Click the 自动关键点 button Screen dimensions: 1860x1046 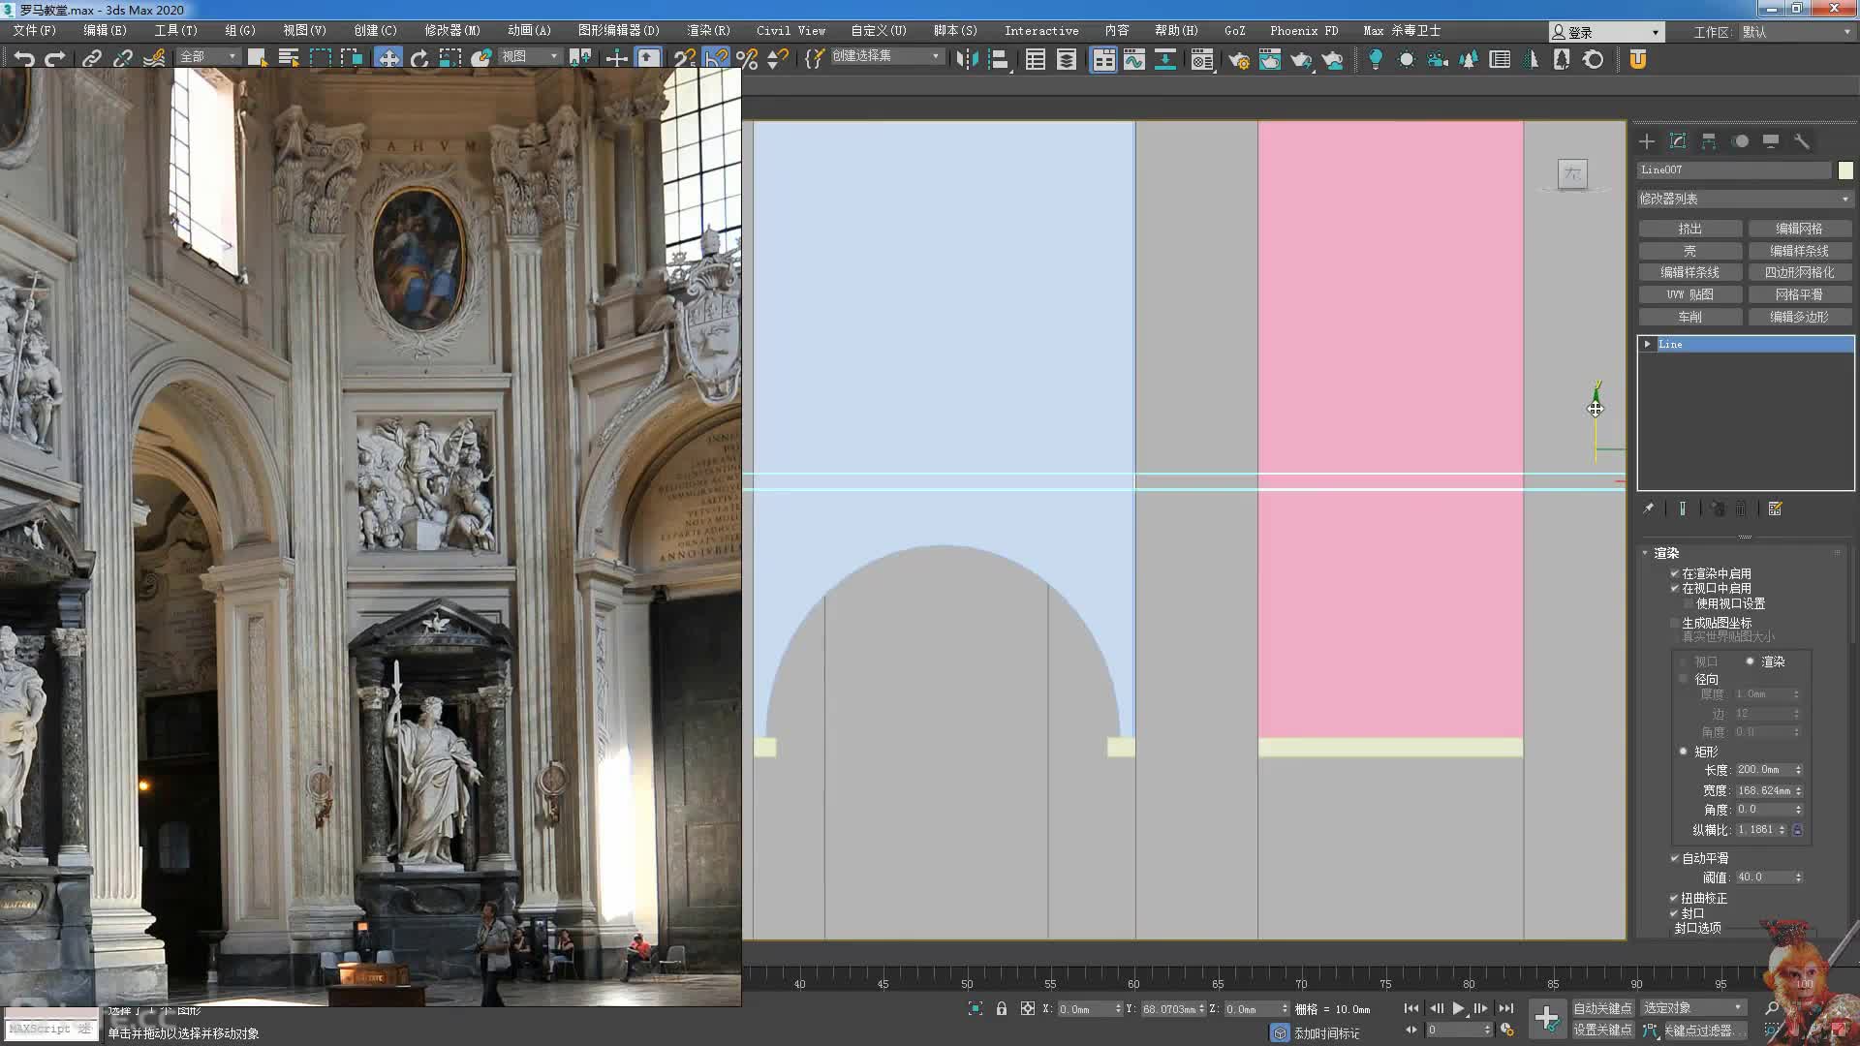pos(1602,1008)
